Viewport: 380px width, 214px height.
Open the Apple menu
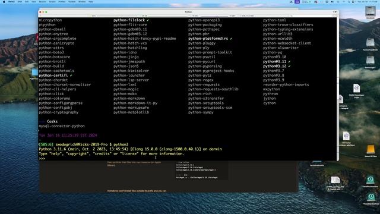tap(4, 2)
